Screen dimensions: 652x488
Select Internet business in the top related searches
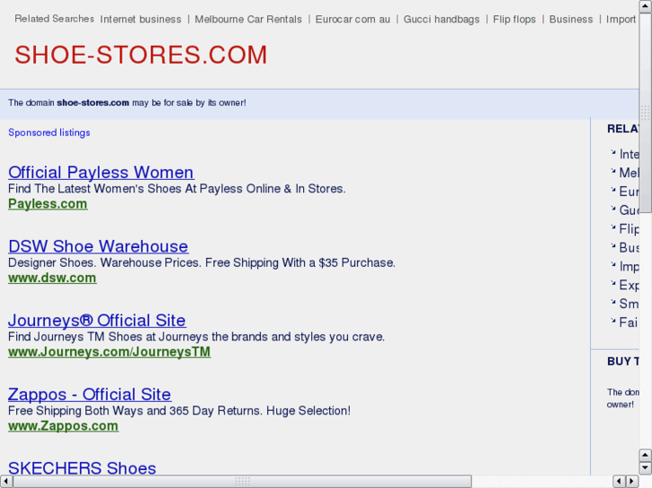(x=141, y=19)
